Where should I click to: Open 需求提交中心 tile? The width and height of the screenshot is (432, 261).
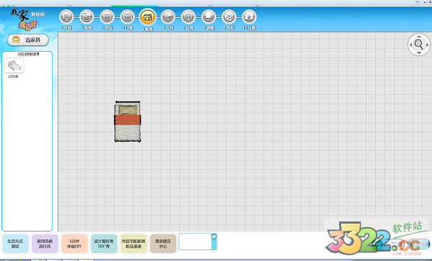(x=163, y=244)
